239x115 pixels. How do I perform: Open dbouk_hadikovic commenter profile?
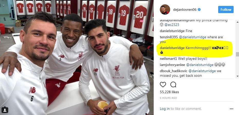[x=174, y=71]
